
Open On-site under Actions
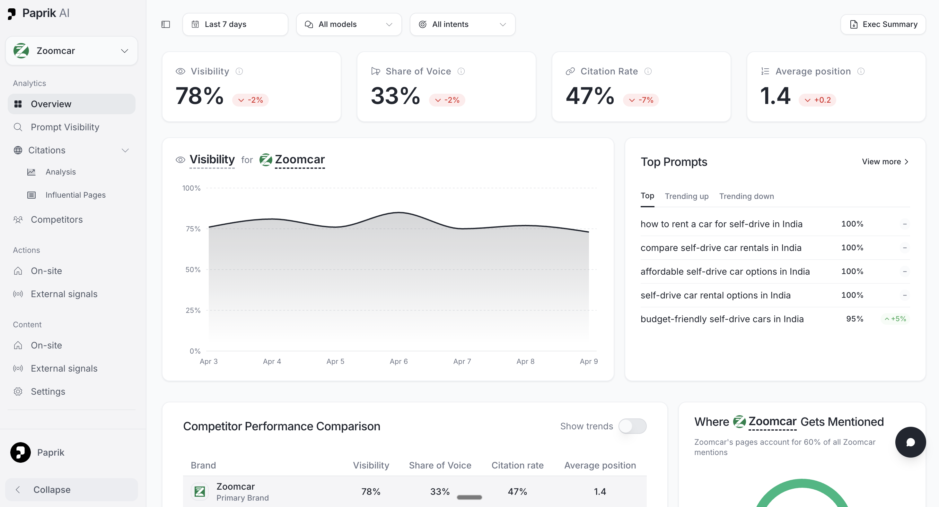[46, 271]
